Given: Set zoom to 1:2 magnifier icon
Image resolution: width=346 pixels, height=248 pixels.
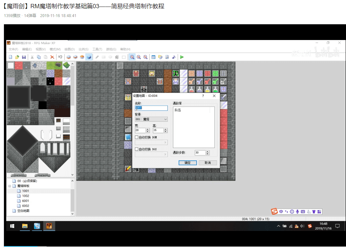Looking at the screenshot, I should [x=139, y=57].
